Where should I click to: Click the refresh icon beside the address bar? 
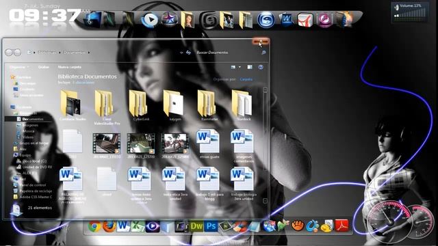pos(189,53)
